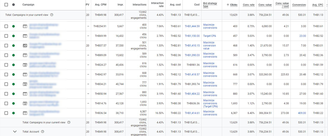This screenshot has height=136, width=328.
Task: Open the THB1,150.00 cost link
Action: coord(192,36)
